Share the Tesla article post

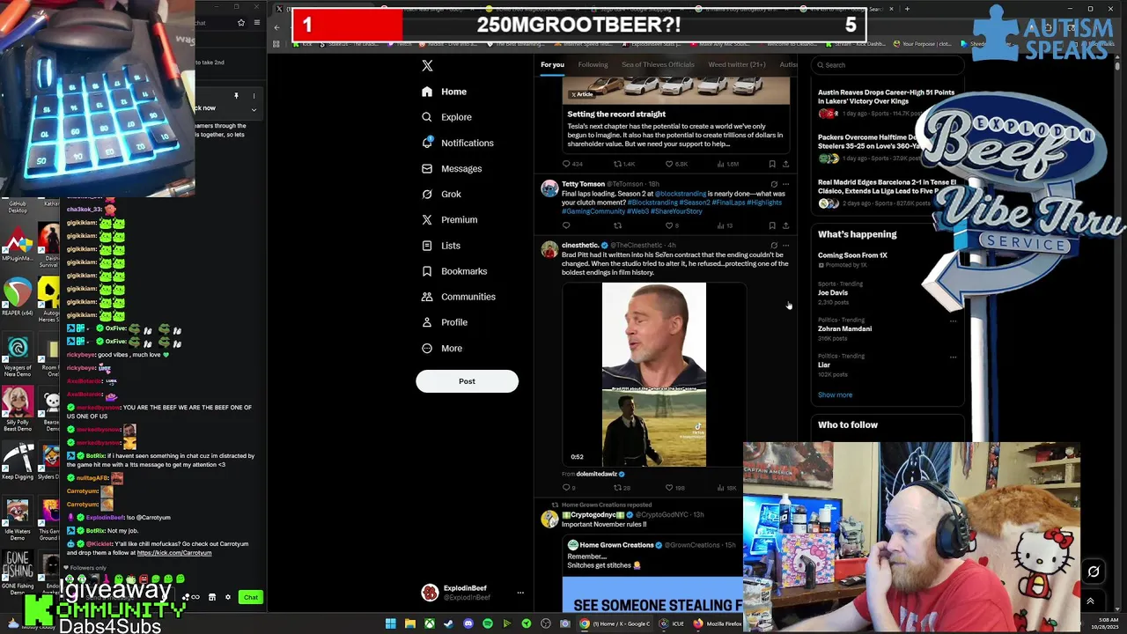point(785,164)
